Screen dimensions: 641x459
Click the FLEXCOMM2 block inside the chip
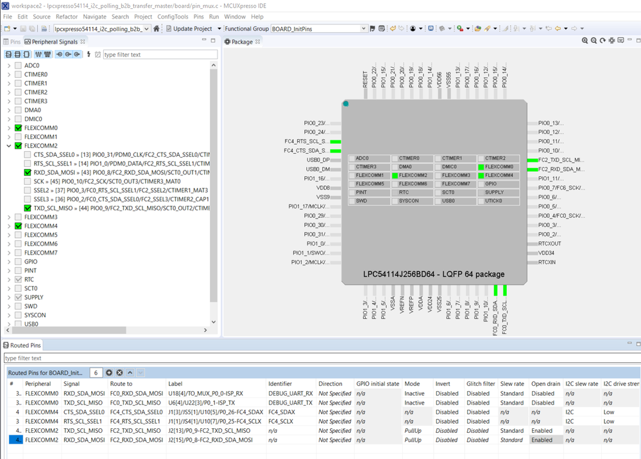coord(412,175)
